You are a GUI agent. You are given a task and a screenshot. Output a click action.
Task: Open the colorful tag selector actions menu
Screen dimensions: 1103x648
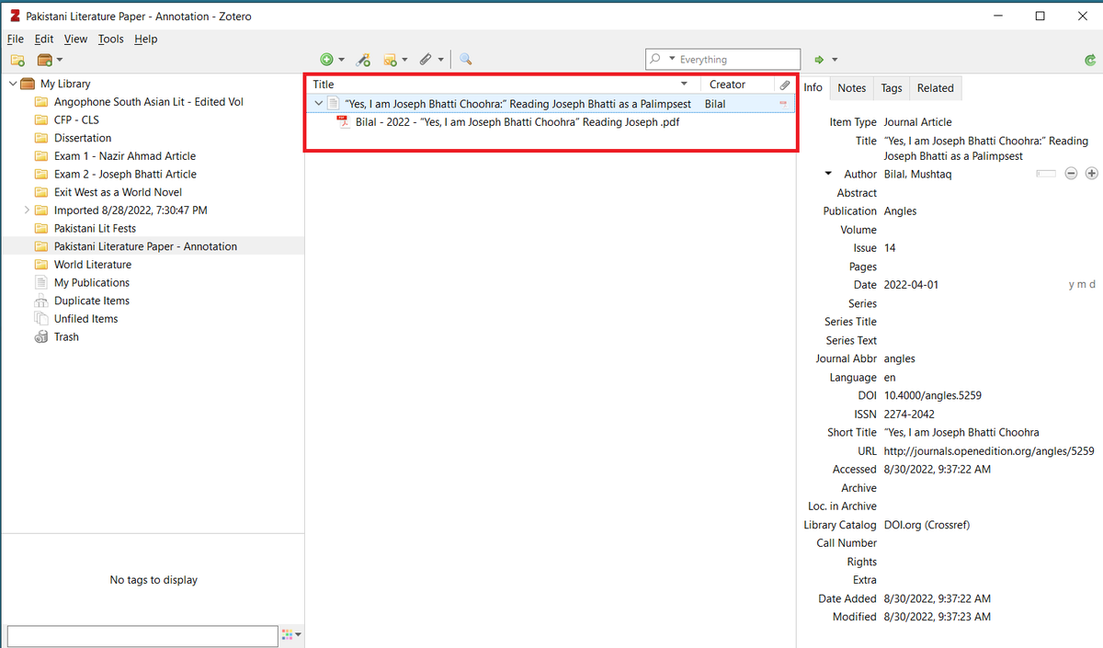pos(291,635)
